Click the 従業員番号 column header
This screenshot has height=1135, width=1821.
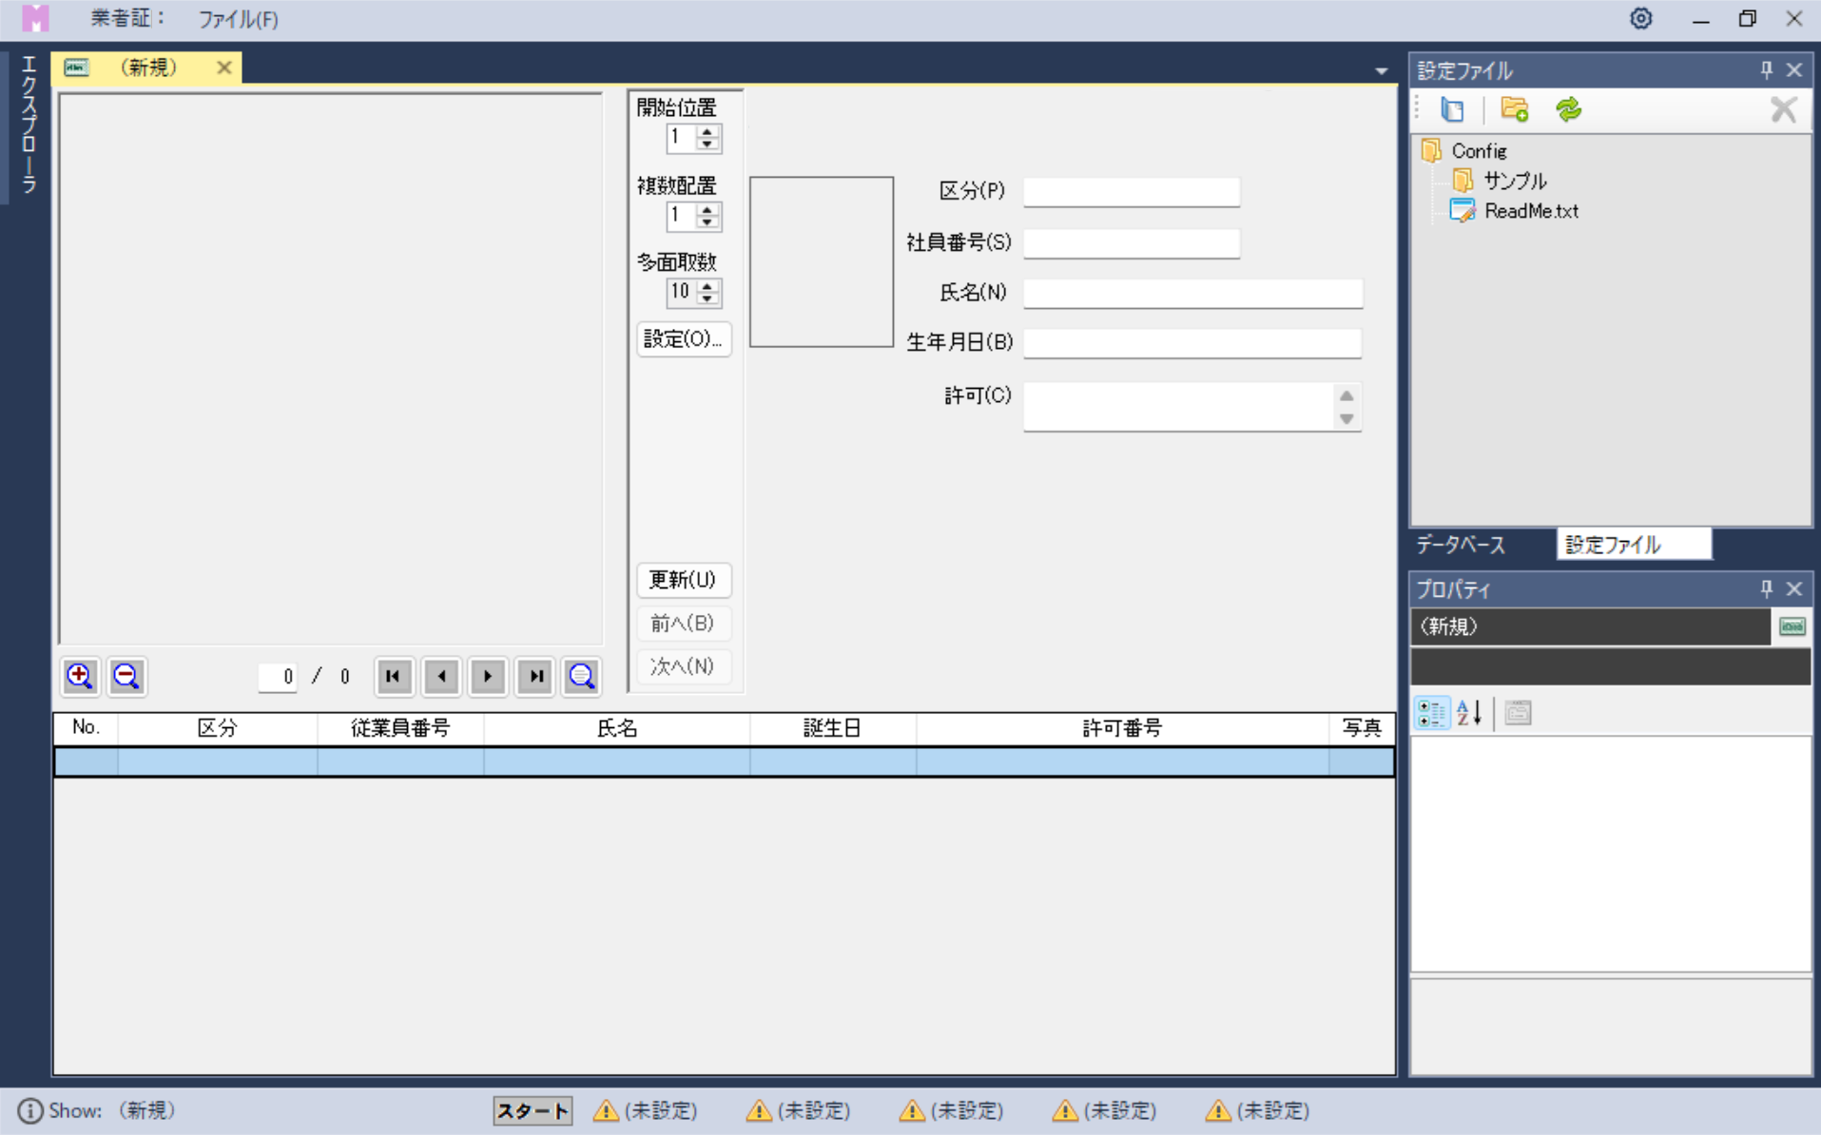[x=400, y=728]
